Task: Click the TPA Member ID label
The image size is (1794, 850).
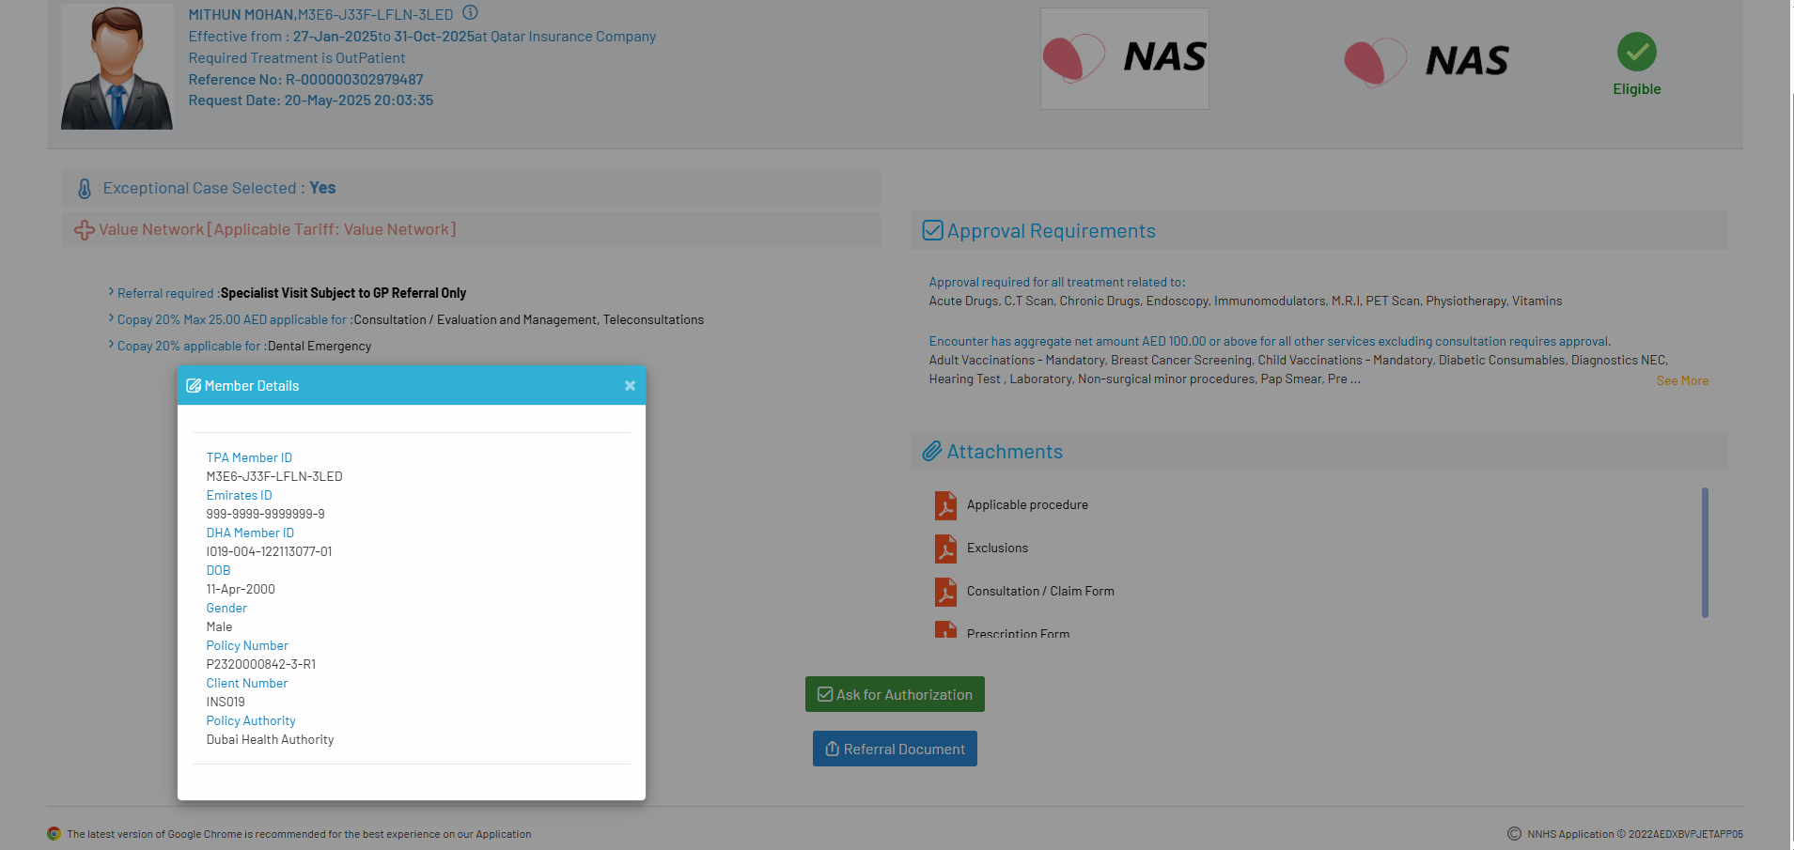Action: coord(249,458)
